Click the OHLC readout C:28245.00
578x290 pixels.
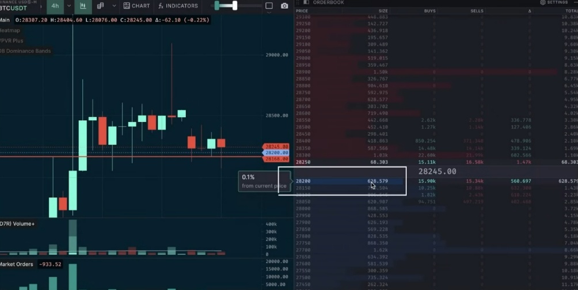click(x=136, y=20)
